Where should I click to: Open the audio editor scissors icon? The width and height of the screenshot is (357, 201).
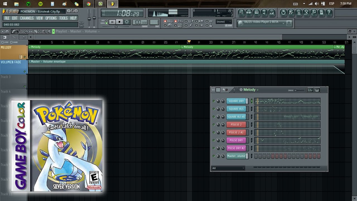coord(306,12)
